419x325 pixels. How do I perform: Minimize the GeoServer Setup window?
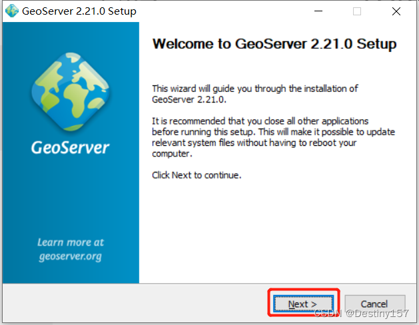318,11
